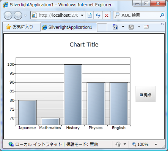Screen dimensions: 168x151
Task: Click the browser Back arrow button
Action: tap(8, 16)
